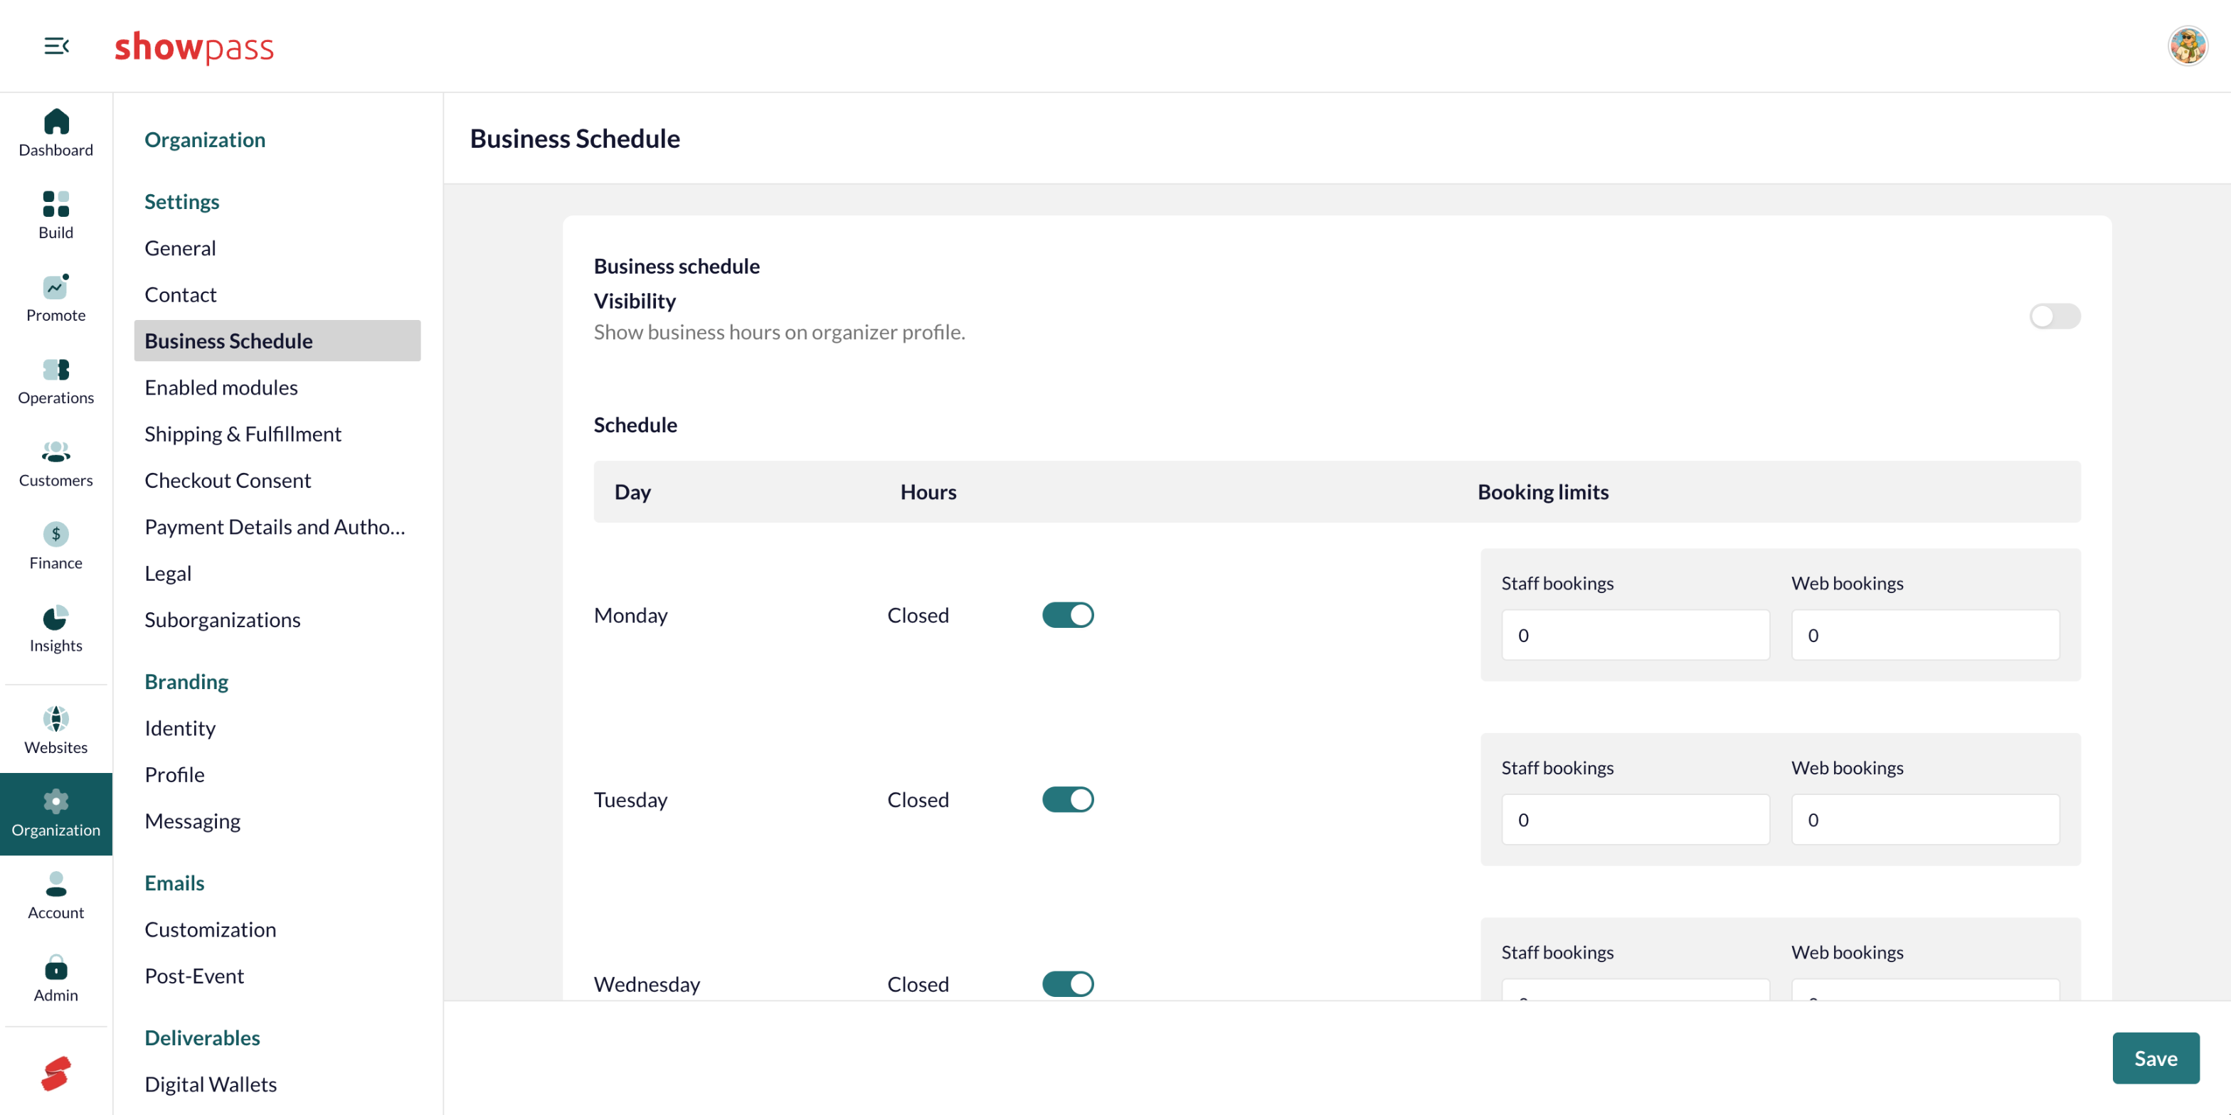The image size is (2231, 1115).
Task: Open Emails Customization page
Action: pos(277,929)
